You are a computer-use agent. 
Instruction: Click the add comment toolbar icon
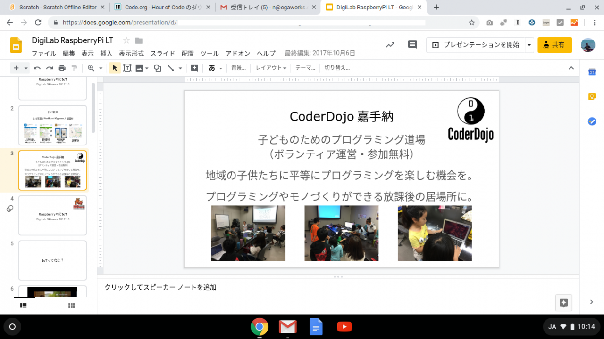point(194,68)
